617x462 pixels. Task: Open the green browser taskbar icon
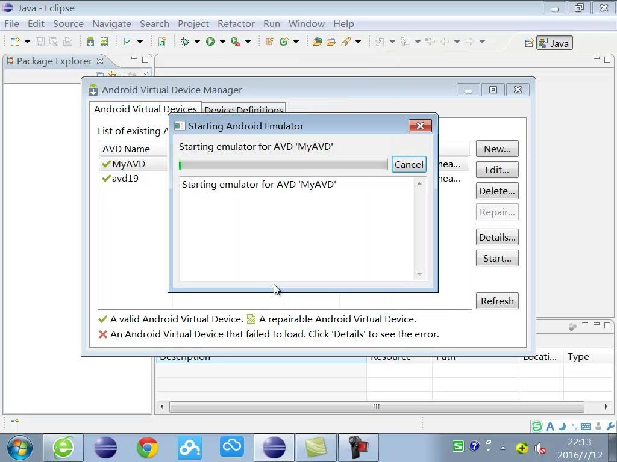[x=63, y=448]
